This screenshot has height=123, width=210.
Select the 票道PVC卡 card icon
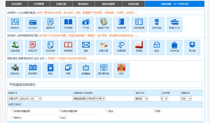(174, 24)
